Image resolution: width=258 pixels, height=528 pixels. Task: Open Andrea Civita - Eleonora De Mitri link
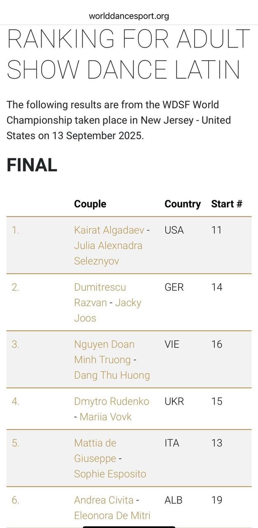(112, 507)
